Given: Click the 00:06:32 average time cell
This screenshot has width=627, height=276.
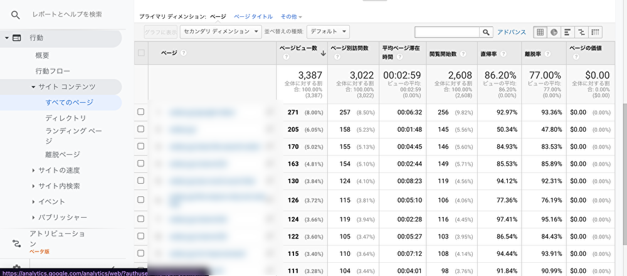Looking at the screenshot, I should pos(409,112).
